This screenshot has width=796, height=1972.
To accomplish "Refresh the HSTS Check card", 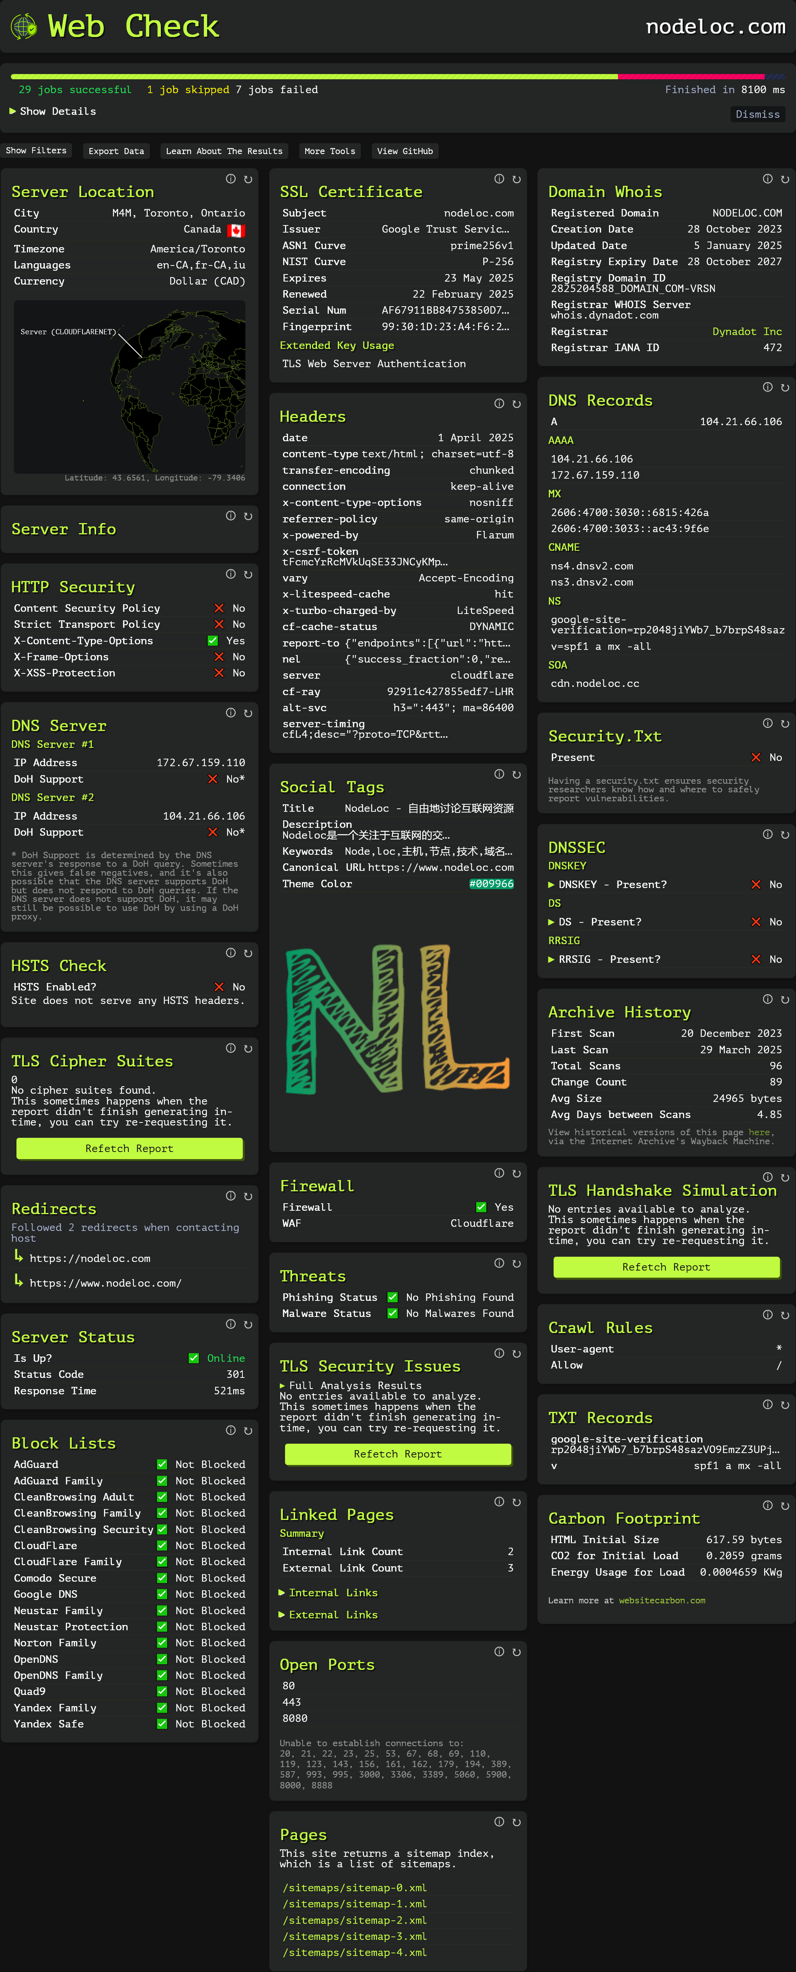I will click(x=248, y=953).
